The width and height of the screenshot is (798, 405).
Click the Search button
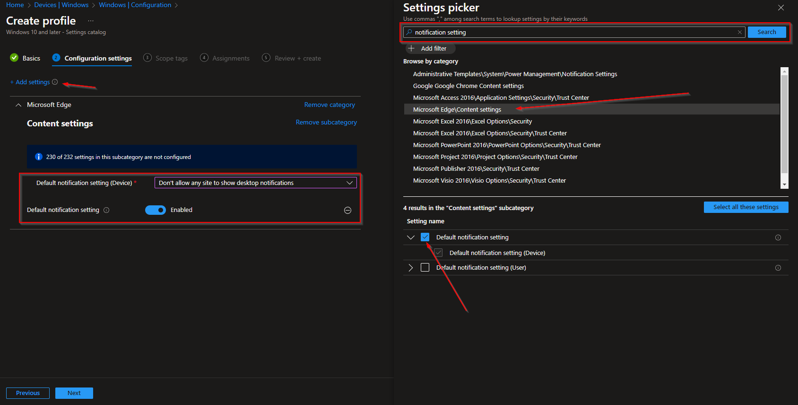click(767, 32)
